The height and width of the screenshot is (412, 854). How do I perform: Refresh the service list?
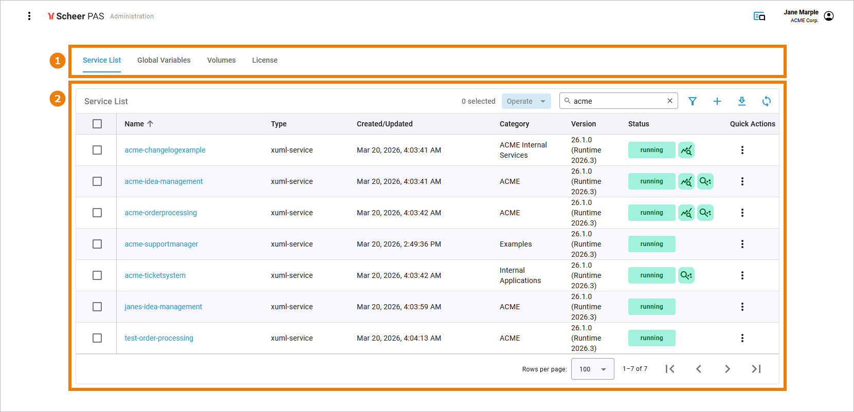coord(767,101)
